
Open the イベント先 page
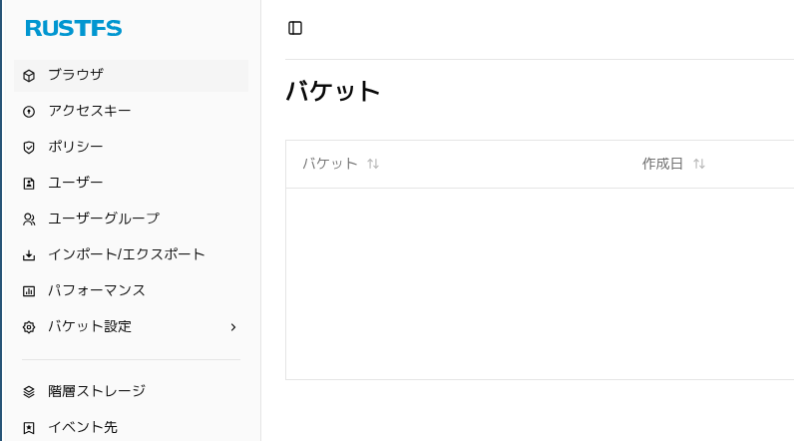[x=83, y=427]
